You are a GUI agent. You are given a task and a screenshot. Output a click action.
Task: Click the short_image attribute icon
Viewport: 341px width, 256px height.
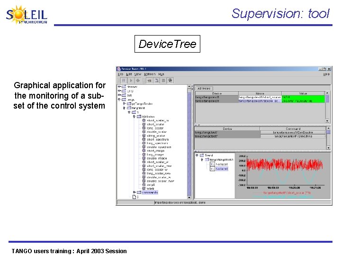pos(144,150)
